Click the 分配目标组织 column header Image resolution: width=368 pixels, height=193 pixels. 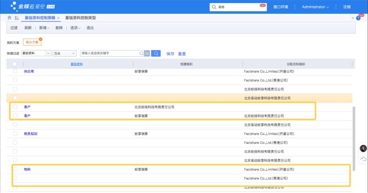tap(296, 64)
